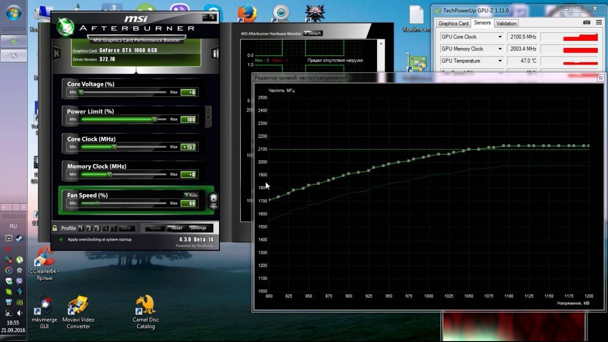This screenshot has height=342, width=608.
Task: Switch to the Graphics Card tab
Action: point(453,23)
